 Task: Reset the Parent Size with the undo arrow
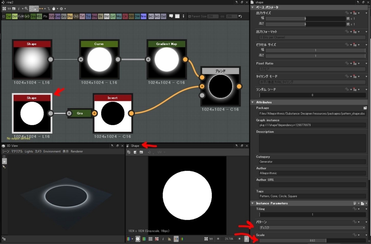[x=240, y=16]
